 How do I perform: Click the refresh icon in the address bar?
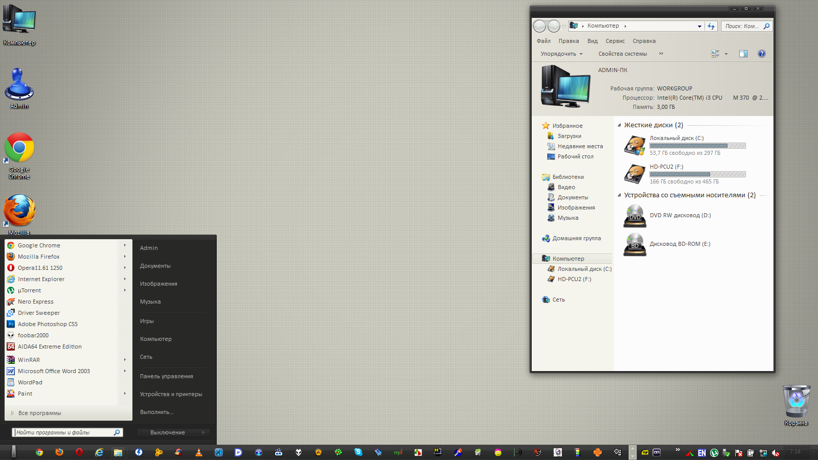(711, 26)
